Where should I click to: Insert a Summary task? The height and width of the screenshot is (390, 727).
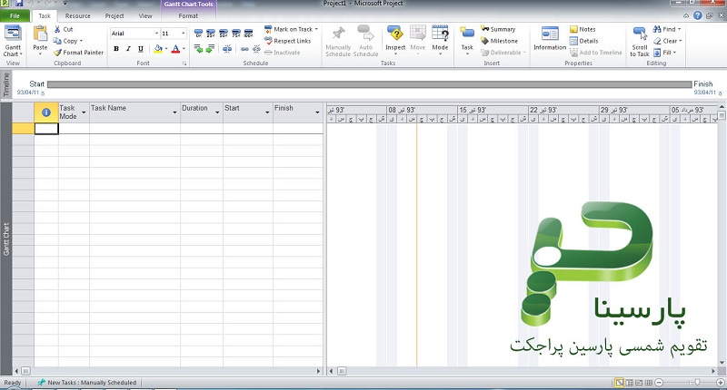click(x=498, y=29)
